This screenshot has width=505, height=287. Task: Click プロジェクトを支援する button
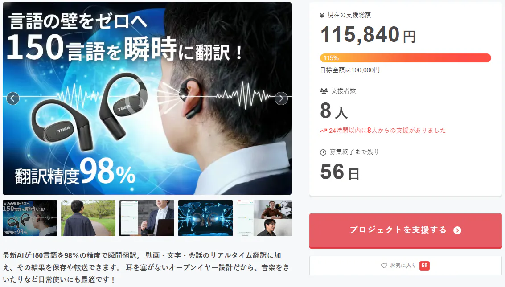coord(406,231)
